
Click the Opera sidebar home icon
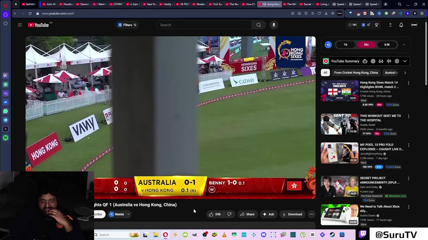pyautogui.click(x=5, y=14)
